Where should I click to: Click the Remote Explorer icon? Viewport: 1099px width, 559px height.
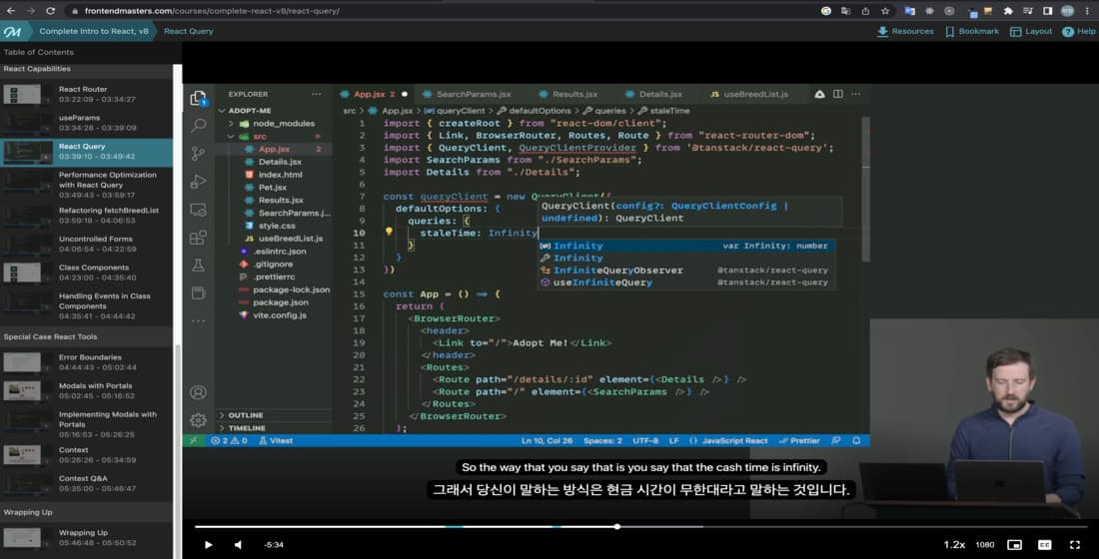pos(199,210)
